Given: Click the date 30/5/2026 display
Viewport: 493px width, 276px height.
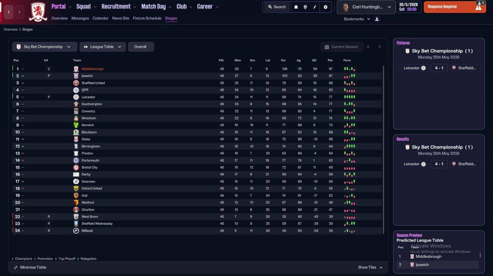Looking at the screenshot, I should 408,5.
